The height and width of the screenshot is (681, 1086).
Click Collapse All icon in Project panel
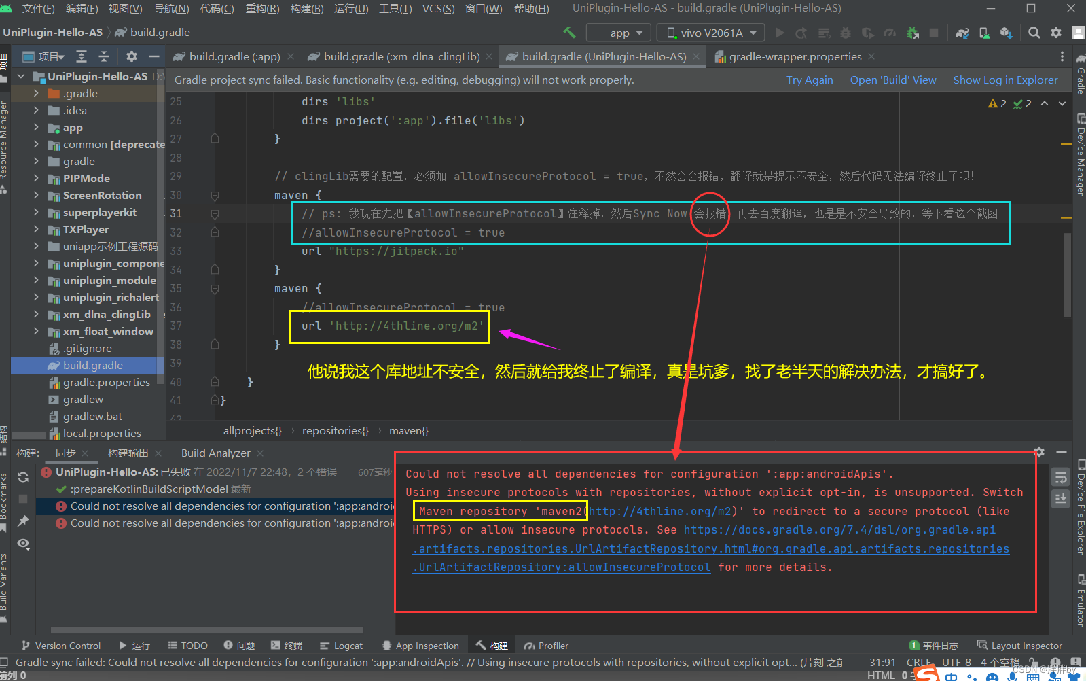click(x=104, y=56)
